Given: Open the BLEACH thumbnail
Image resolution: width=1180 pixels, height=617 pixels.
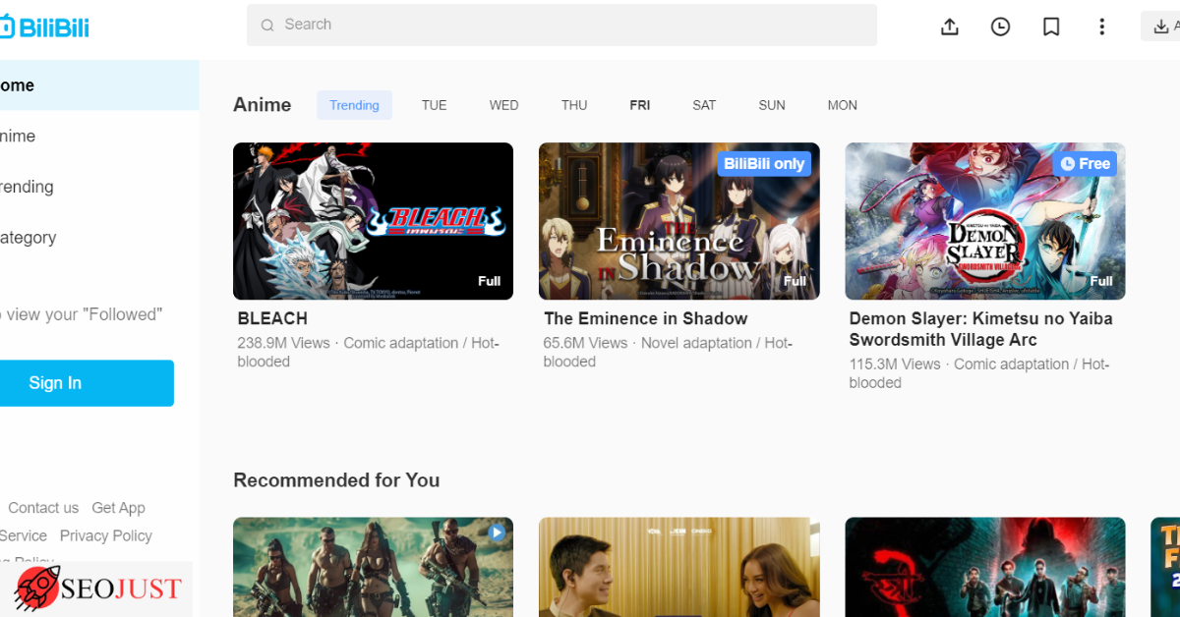Looking at the screenshot, I should click(373, 221).
